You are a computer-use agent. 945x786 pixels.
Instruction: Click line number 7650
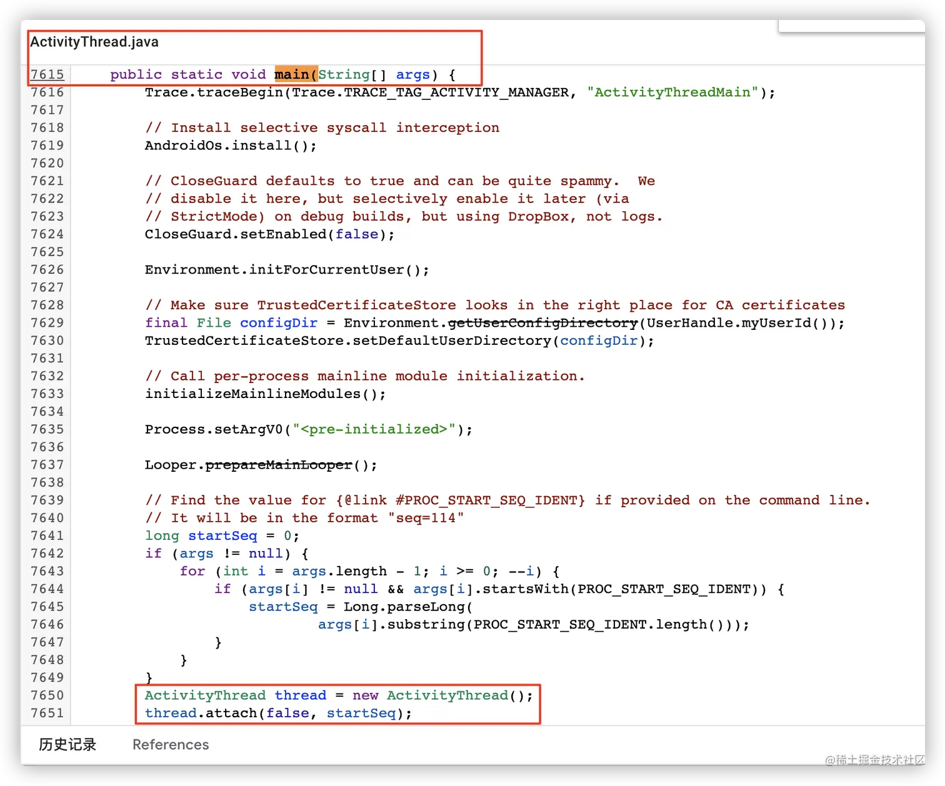(47, 695)
